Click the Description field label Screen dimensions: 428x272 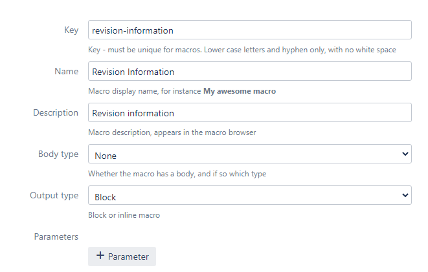[56, 113]
